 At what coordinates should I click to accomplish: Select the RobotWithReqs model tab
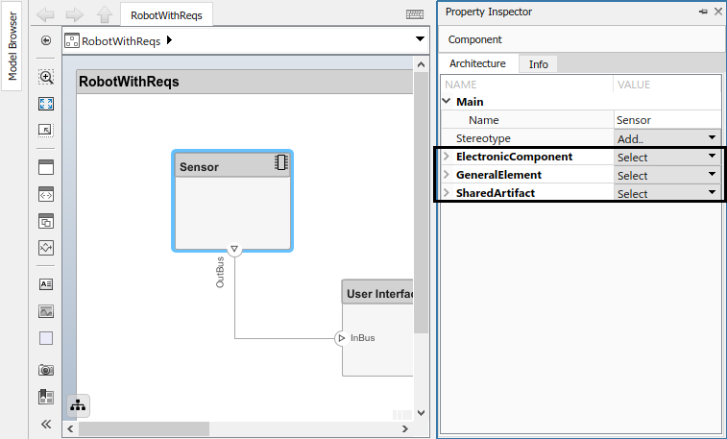tap(166, 15)
